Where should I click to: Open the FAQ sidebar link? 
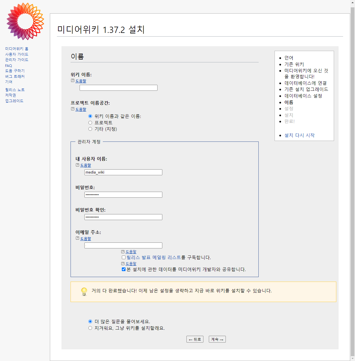point(8,66)
